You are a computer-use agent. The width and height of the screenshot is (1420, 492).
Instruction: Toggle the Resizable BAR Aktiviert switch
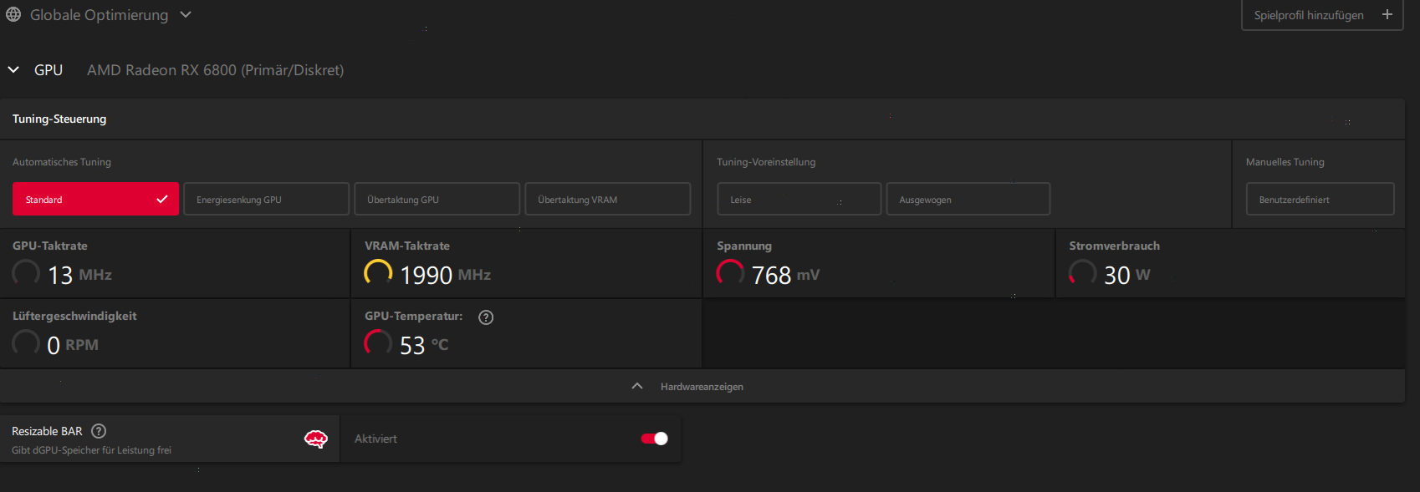point(654,439)
